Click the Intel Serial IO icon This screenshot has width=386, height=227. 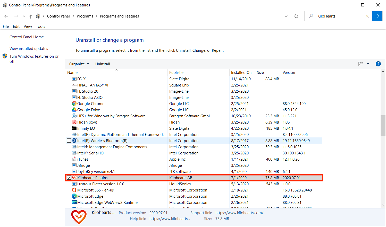point(74,153)
